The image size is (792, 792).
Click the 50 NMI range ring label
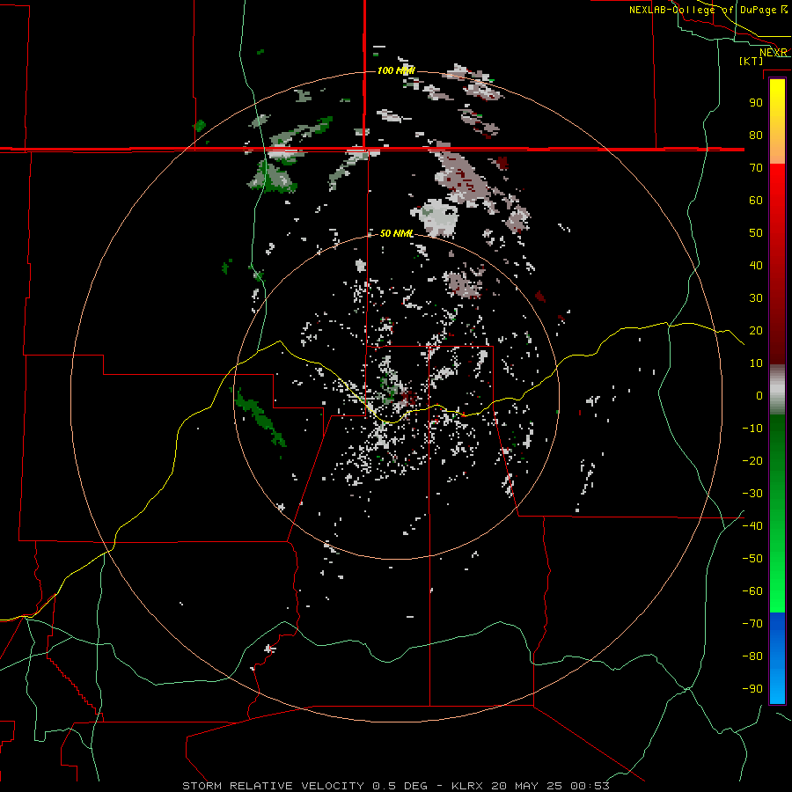[397, 233]
